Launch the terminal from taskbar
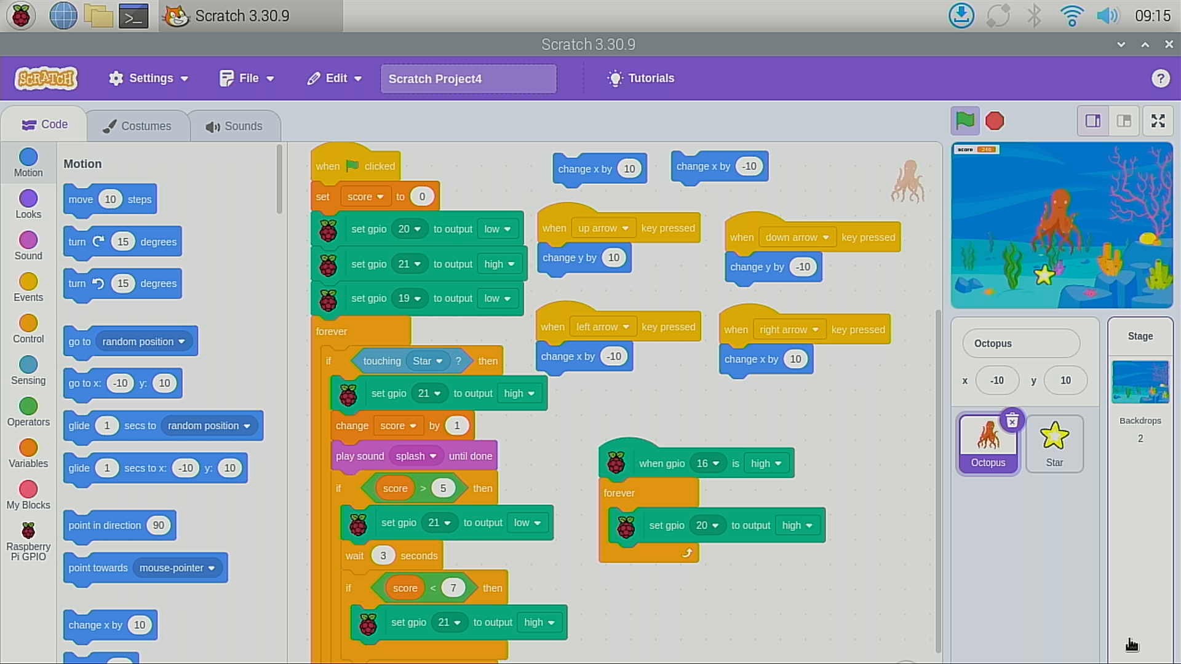 133,15
